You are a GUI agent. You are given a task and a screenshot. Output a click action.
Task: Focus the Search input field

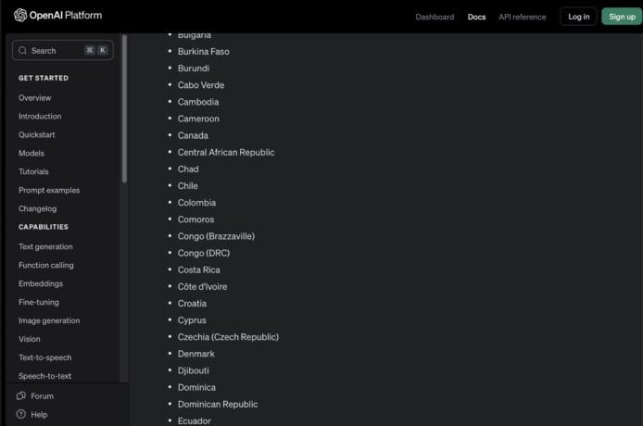pyautogui.click(x=56, y=51)
